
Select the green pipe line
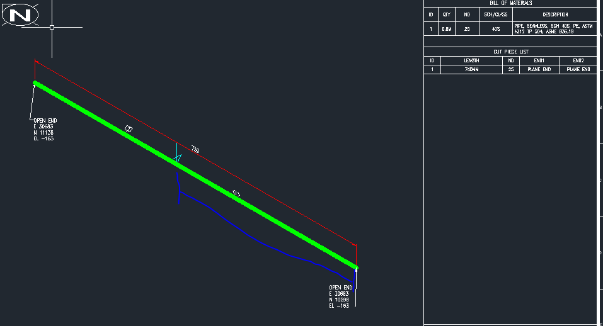pos(196,175)
